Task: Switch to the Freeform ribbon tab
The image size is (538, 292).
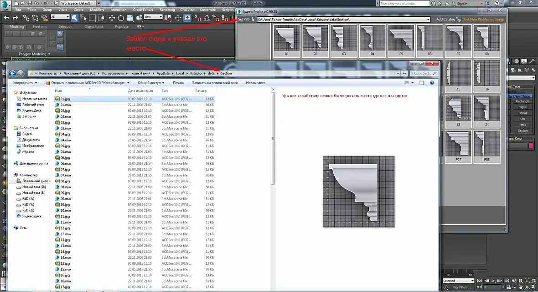Action: [40, 26]
